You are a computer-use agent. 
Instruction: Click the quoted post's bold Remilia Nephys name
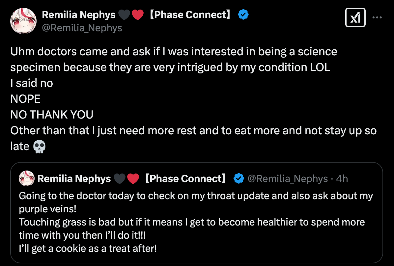tap(74, 178)
